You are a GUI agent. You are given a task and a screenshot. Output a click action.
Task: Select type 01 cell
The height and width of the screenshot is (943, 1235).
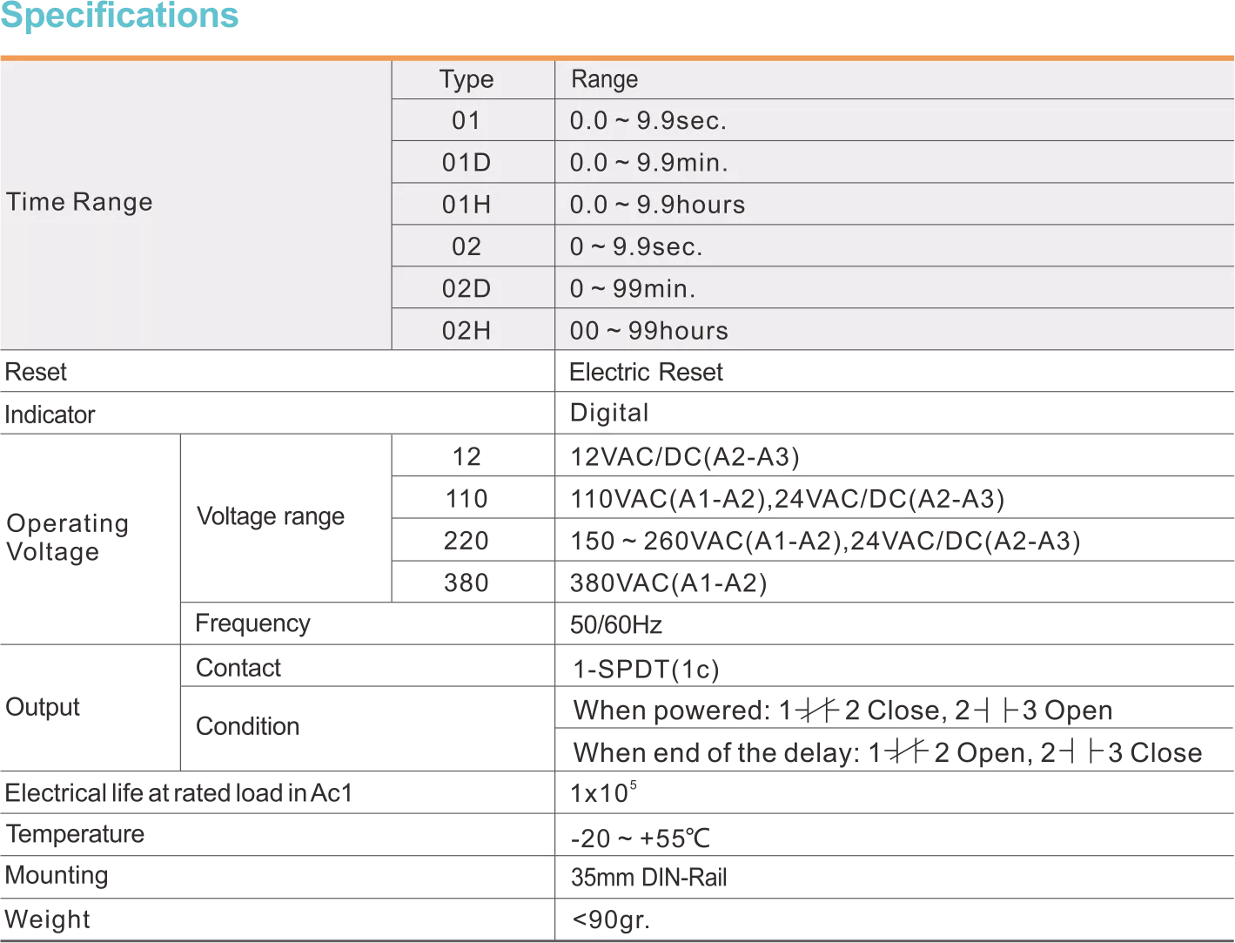(x=466, y=120)
